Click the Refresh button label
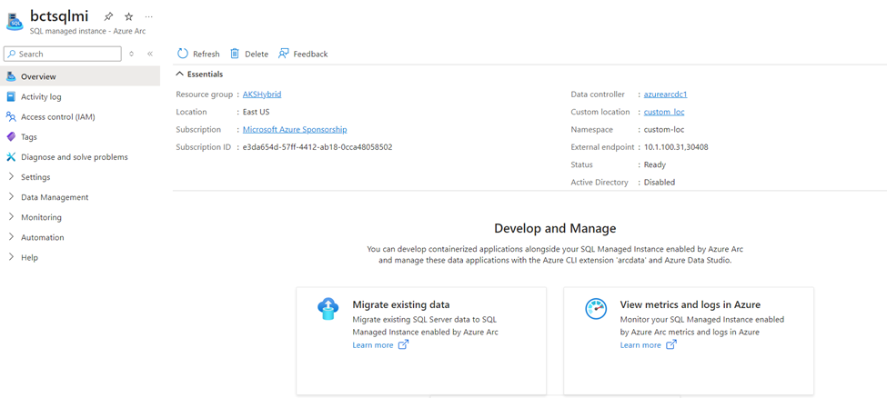 tap(206, 55)
